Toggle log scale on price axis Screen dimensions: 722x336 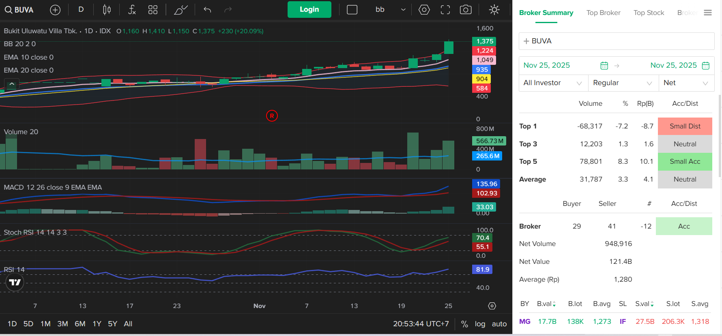click(480, 324)
